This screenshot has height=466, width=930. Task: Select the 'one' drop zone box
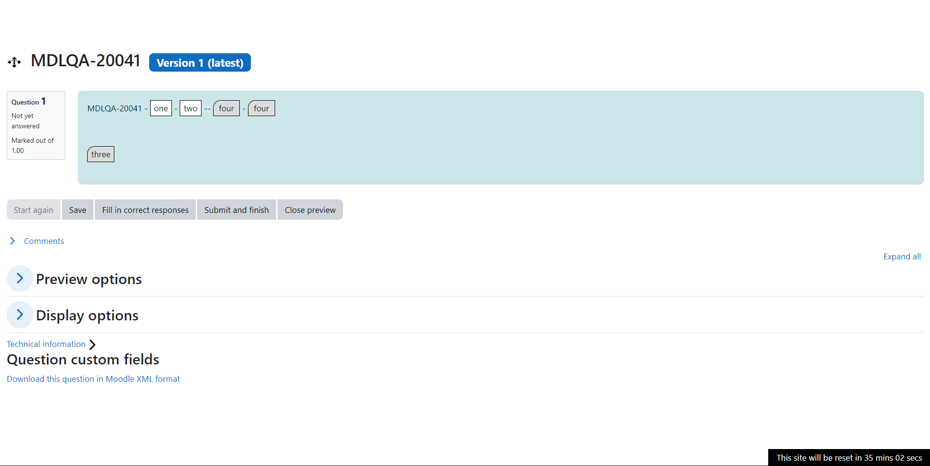[x=161, y=108]
